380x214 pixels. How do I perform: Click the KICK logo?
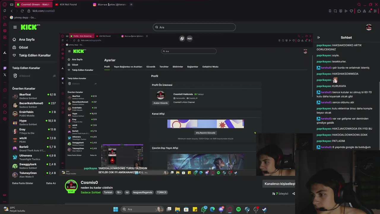point(30,27)
